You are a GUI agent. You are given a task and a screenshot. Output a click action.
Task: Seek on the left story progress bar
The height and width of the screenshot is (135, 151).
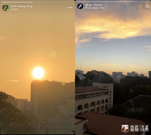pyautogui.click(x=37, y=2)
